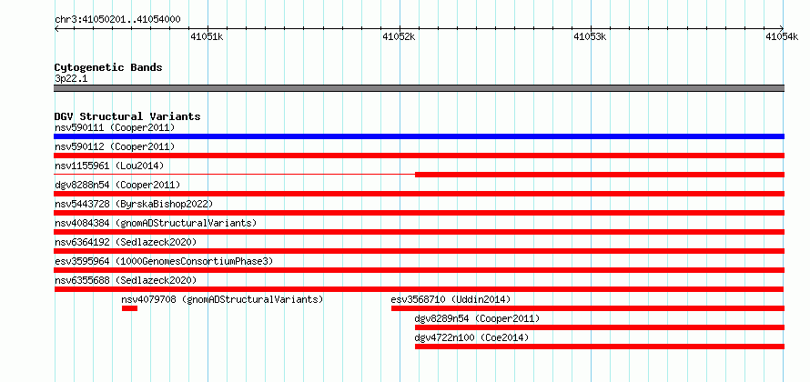Click the 41052k ruler position label
The image size is (810, 382).
click(399, 36)
